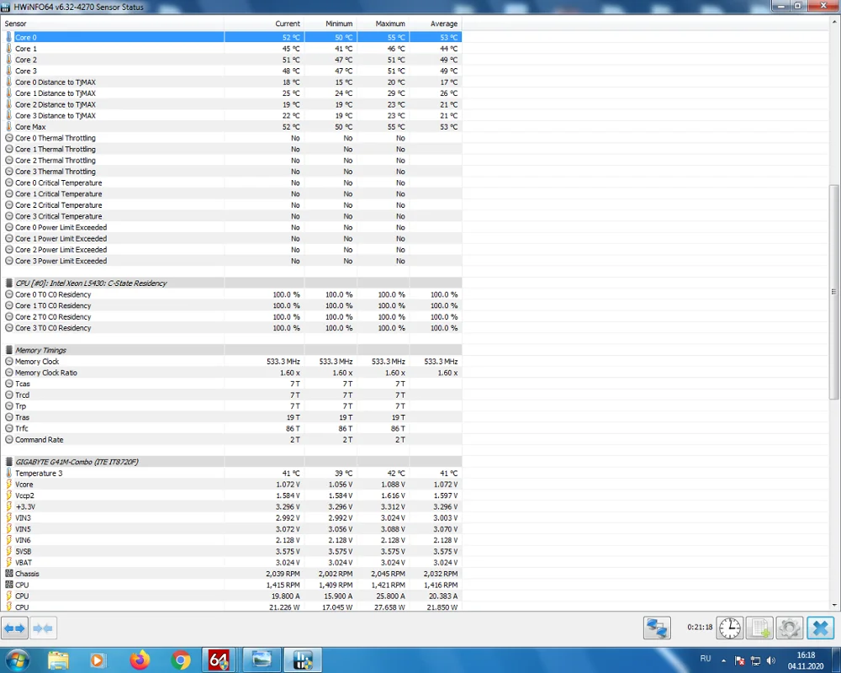Click the Maximum column header
This screenshot has width=841, height=673.
383,24
